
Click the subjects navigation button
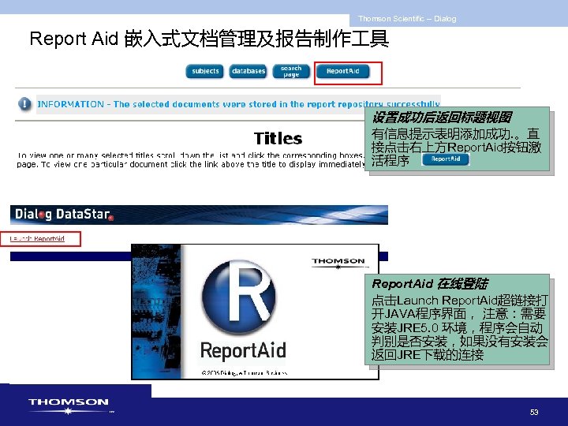tap(204, 71)
